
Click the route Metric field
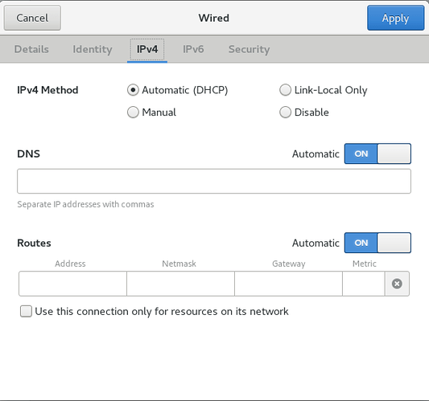point(364,284)
